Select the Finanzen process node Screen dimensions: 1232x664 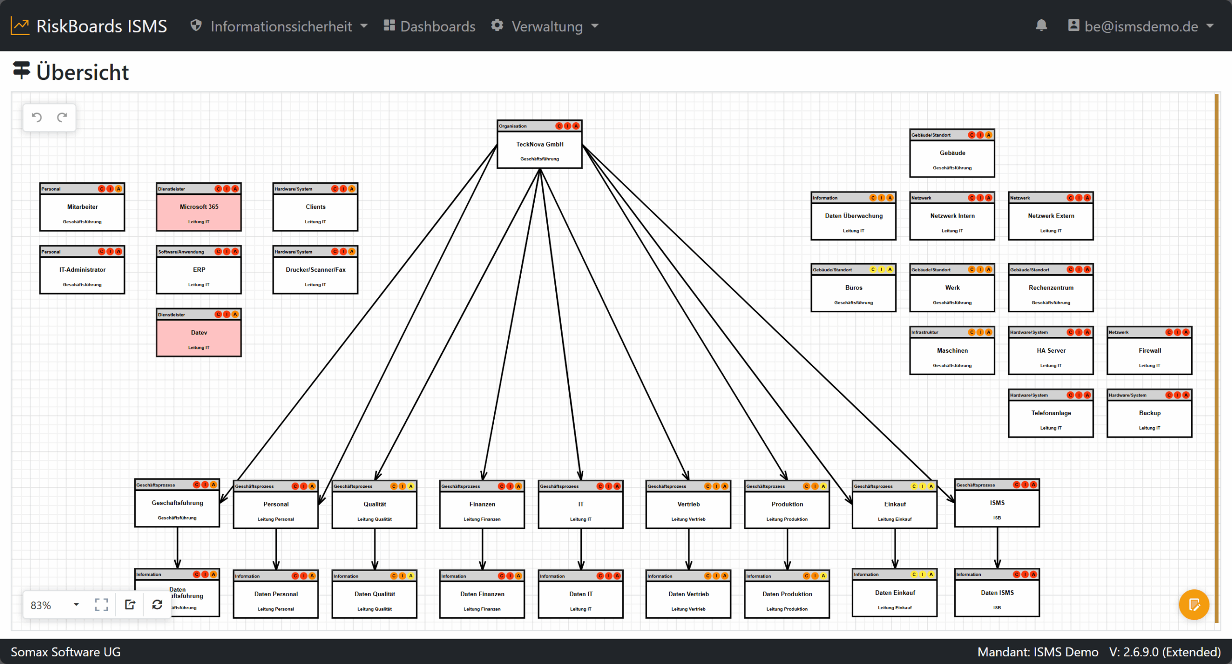tap(482, 504)
